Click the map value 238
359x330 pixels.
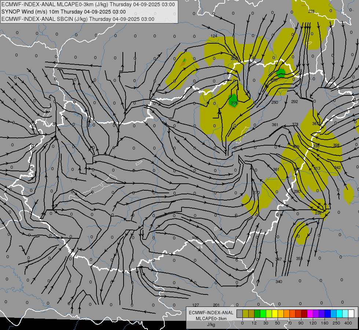[x=318, y=213]
